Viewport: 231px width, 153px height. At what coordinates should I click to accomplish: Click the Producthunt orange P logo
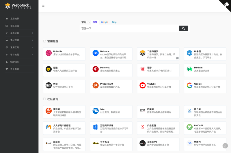pyautogui.click(x=96, y=86)
